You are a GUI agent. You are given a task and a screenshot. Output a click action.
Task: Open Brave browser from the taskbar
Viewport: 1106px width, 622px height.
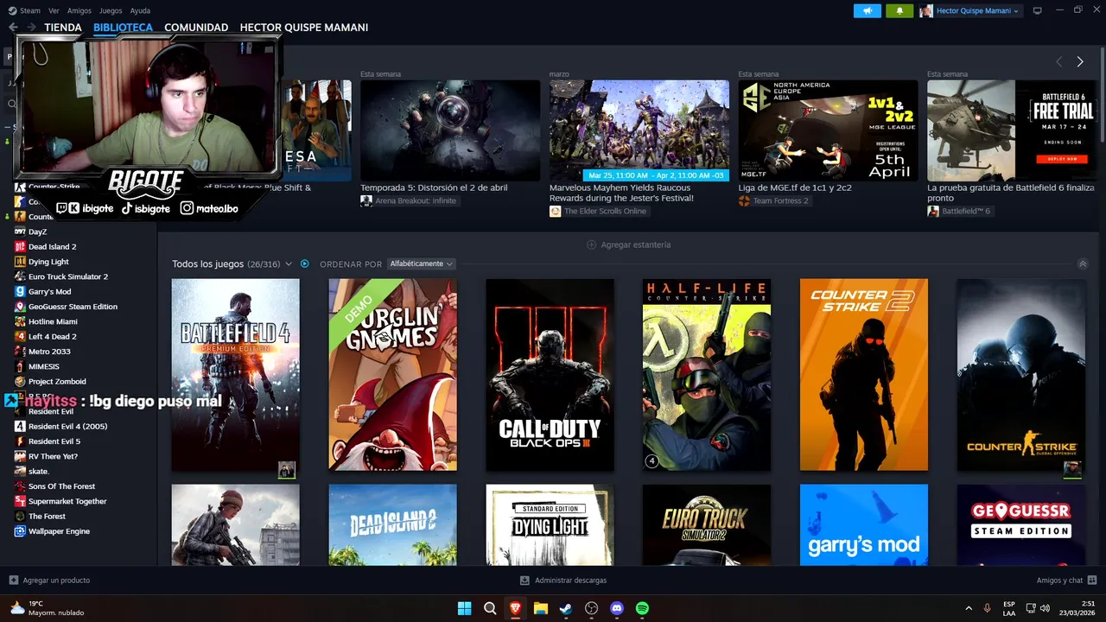(515, 608)
